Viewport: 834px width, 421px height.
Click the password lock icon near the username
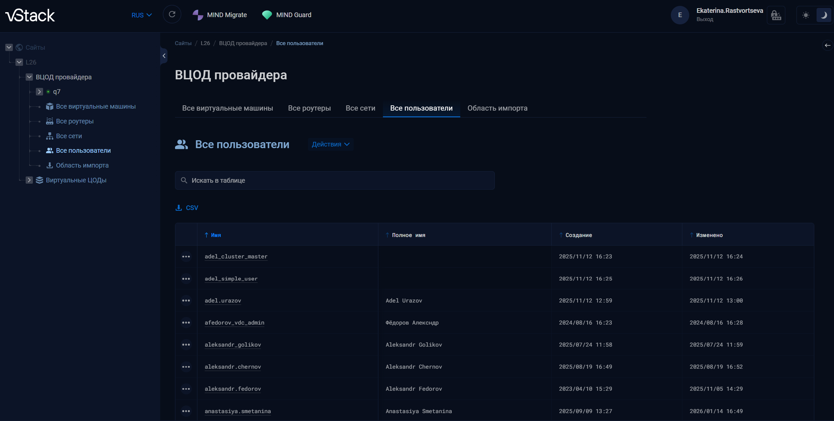point(776,15)
